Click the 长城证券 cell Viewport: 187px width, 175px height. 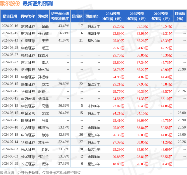(28, 157)
